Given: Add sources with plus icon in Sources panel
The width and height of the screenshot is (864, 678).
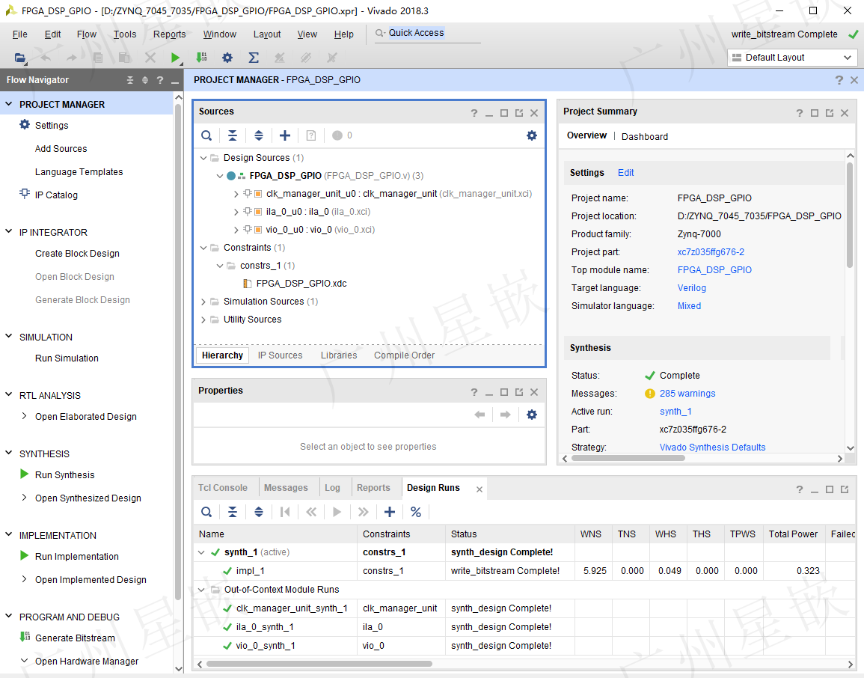Looking at the screenshot, I should point(285,135).
